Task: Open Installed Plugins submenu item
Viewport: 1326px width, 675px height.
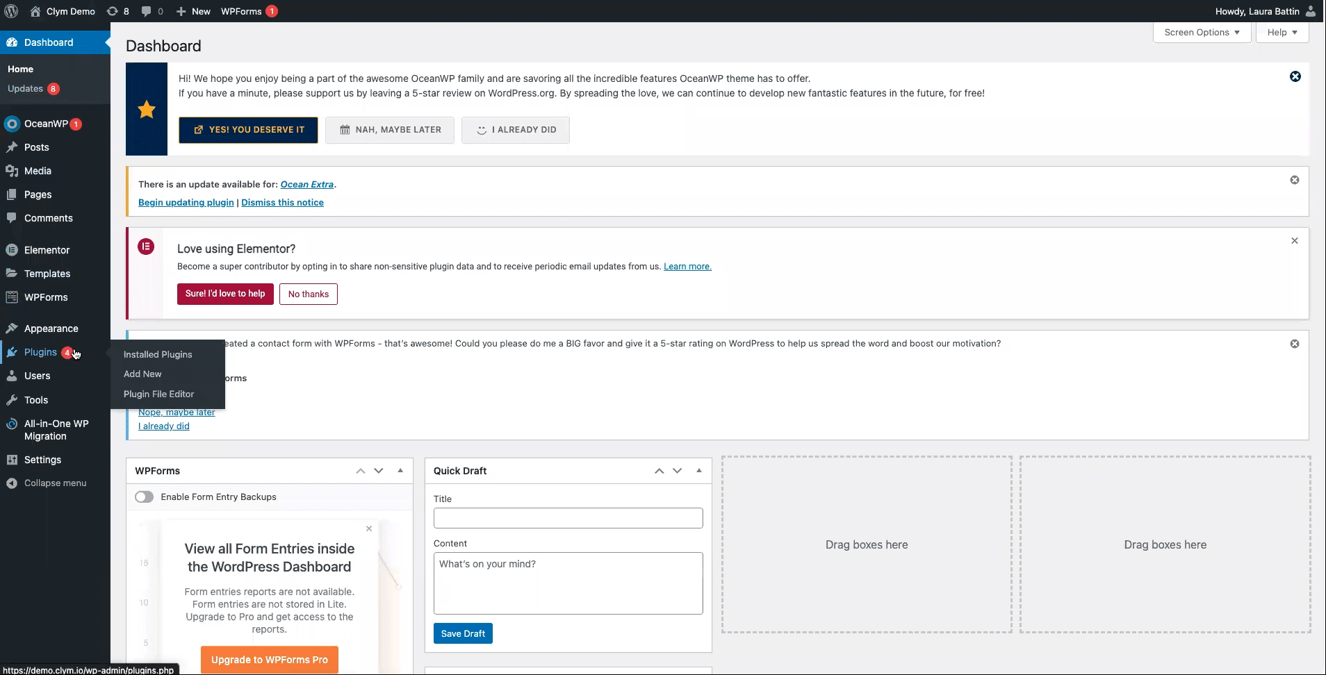Action: pyautogui.click(x=158, y=354)
